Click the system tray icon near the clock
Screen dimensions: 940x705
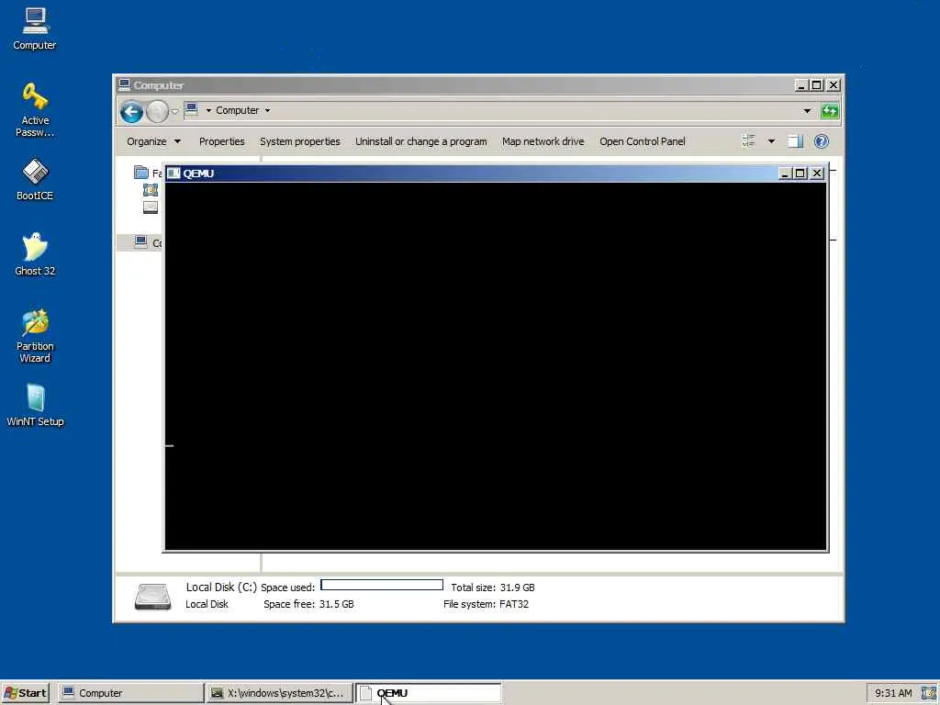coord(928,693)
